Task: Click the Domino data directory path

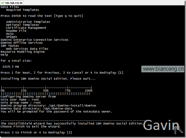Action: coord(58,109)
